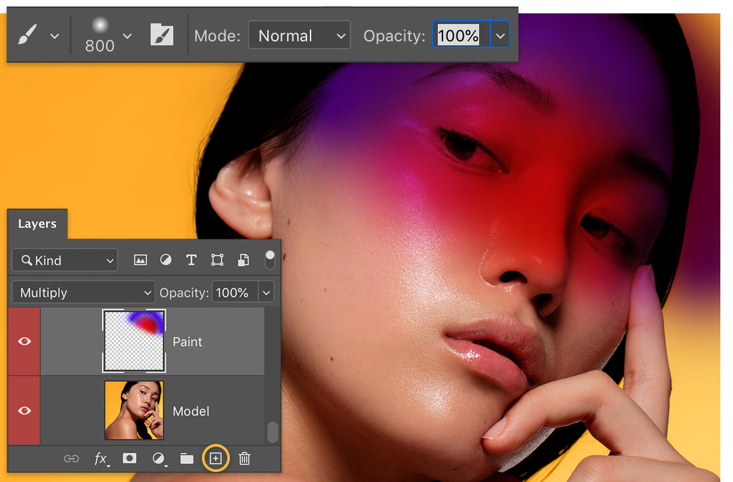Delete layer with trash icon
This screenshot has width=733, height=482.
tap(245, 459)
